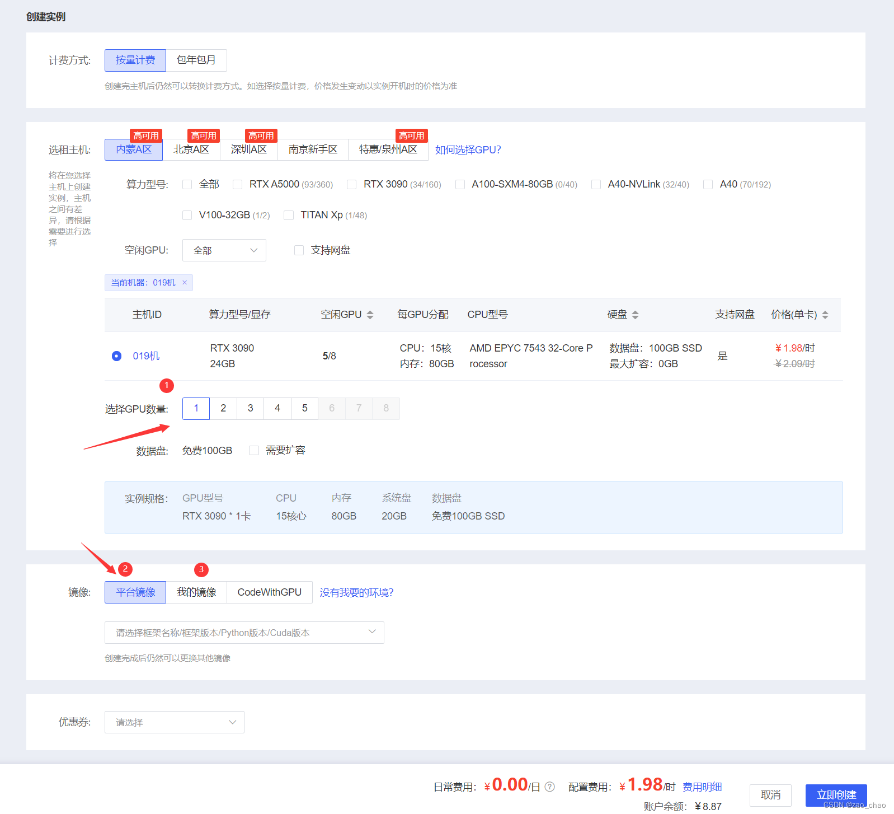Enable the 支持网盘 checkbox
The width and height of the screenshot is (894, 814).
click(299, 250)
